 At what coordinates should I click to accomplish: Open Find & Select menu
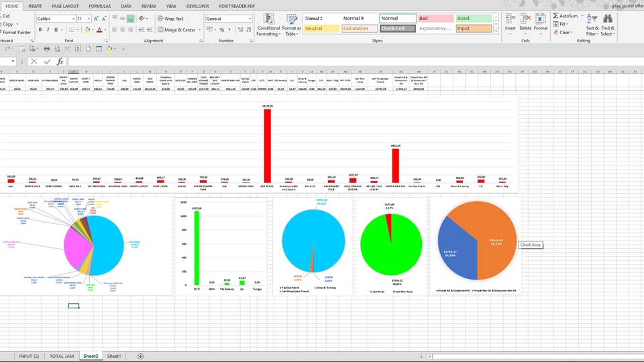[608, 25]
